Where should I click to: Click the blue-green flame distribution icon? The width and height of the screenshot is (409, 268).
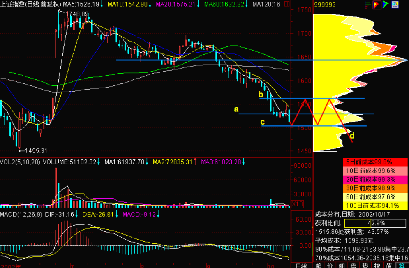coord(385,5)
